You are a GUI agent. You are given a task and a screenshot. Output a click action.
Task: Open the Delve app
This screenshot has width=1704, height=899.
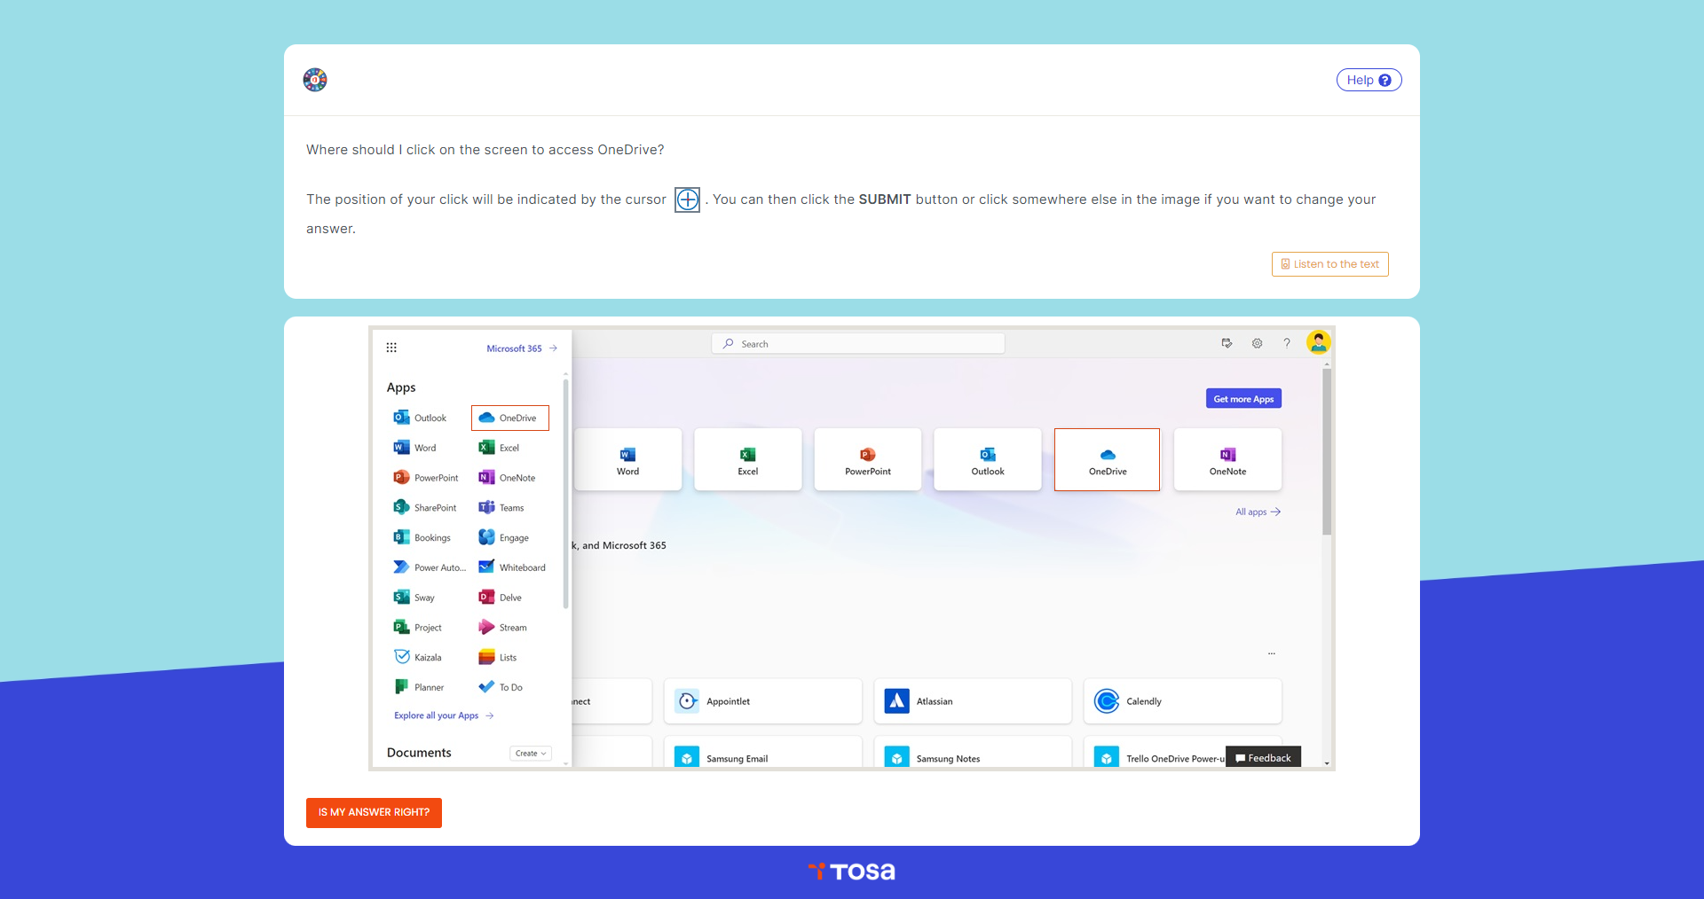pyautogui.click(x=501, y=598)
